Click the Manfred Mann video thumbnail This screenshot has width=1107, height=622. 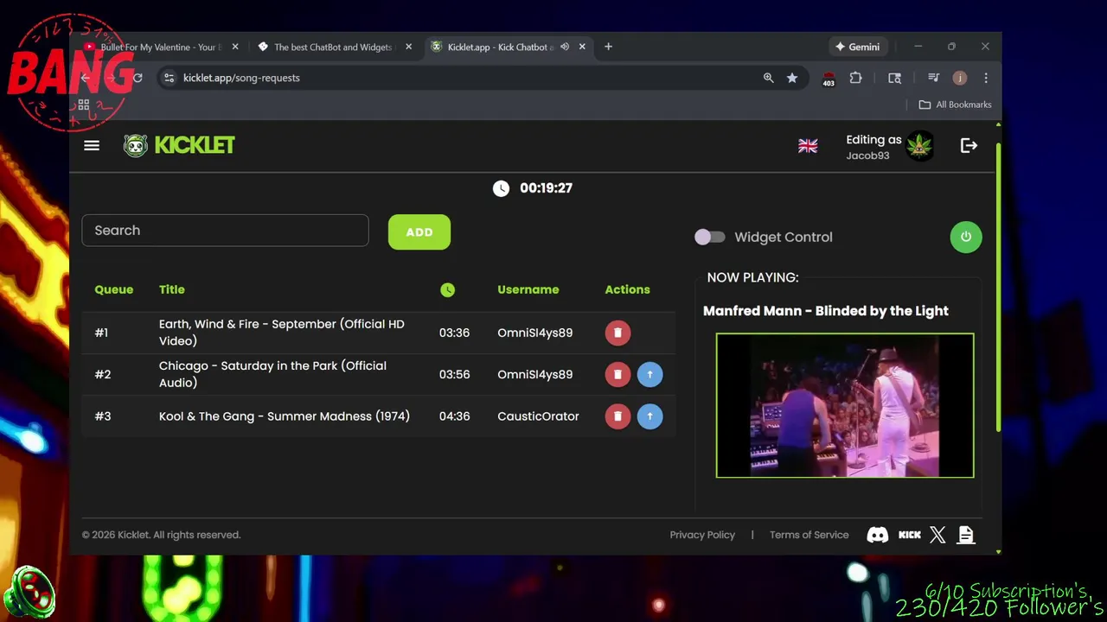click(845, 405)
